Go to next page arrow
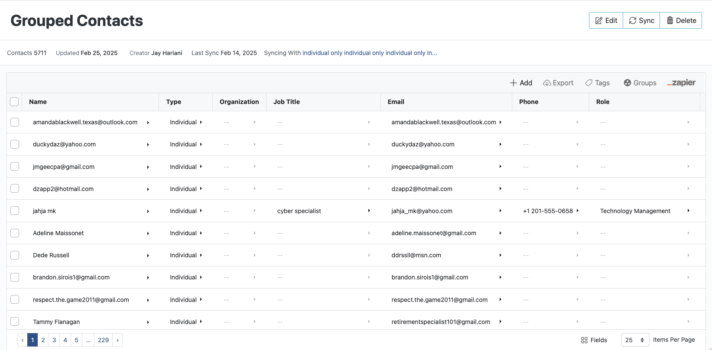This screenshot has height=350, width=712. 117,340
